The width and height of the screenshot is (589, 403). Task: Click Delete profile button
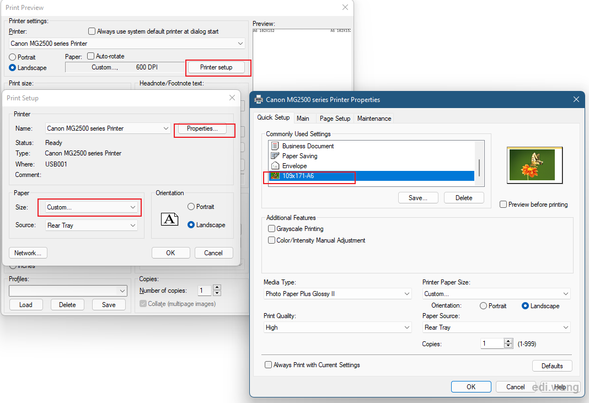(x=67, y=305)
